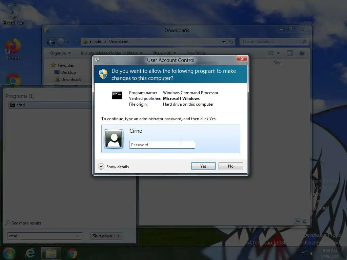Click magnifier icon in Search Downloads box
Viewport: 347px width, 260px height.
pos(305,42)
